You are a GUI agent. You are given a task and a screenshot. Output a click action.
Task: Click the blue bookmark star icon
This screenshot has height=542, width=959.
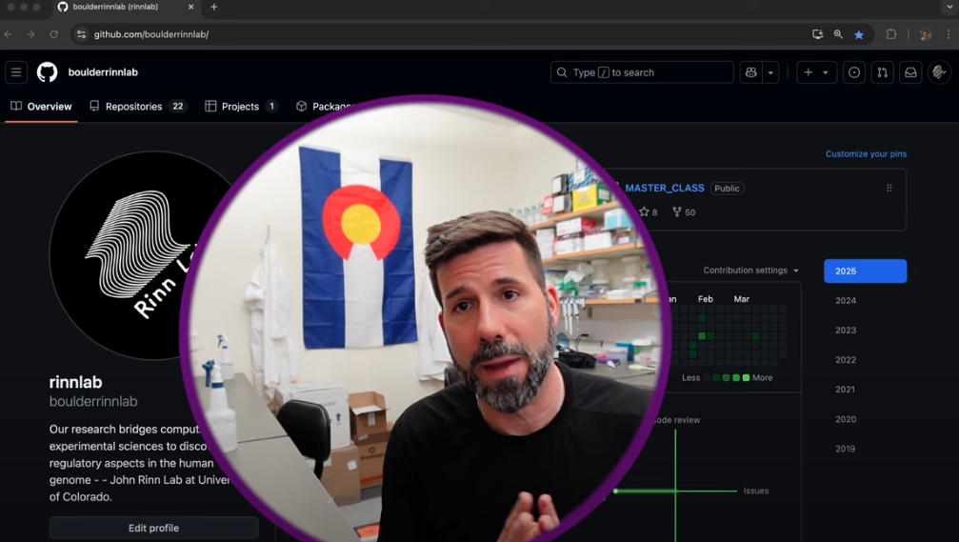pos(859,34)
